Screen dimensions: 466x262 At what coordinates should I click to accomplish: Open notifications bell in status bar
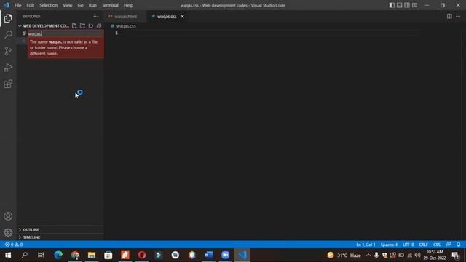pyautogui.click(x=458, y=245)
